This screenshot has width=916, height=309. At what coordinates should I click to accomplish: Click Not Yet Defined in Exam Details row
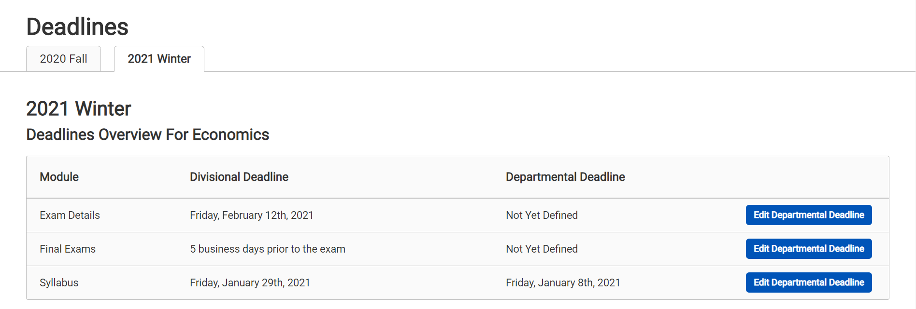coord(542,215)
